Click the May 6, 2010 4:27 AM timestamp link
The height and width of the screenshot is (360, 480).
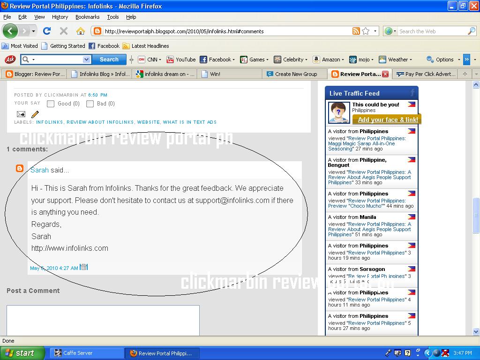click(x=54, y=268)
